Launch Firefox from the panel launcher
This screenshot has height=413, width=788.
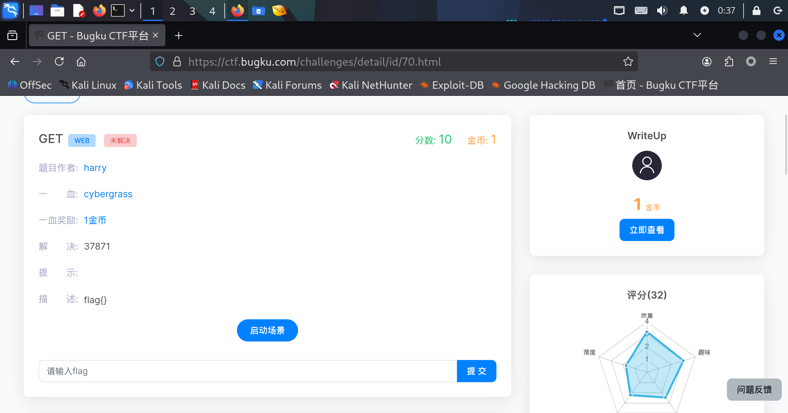point(99,10)
